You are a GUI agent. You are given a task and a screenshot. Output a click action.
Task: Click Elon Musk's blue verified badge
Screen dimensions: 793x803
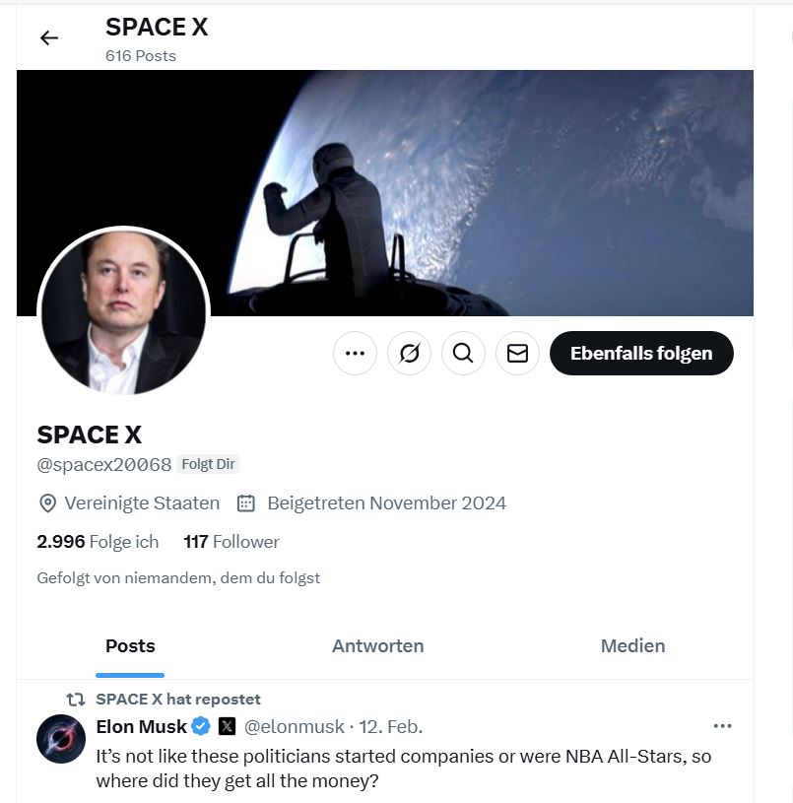201,726
